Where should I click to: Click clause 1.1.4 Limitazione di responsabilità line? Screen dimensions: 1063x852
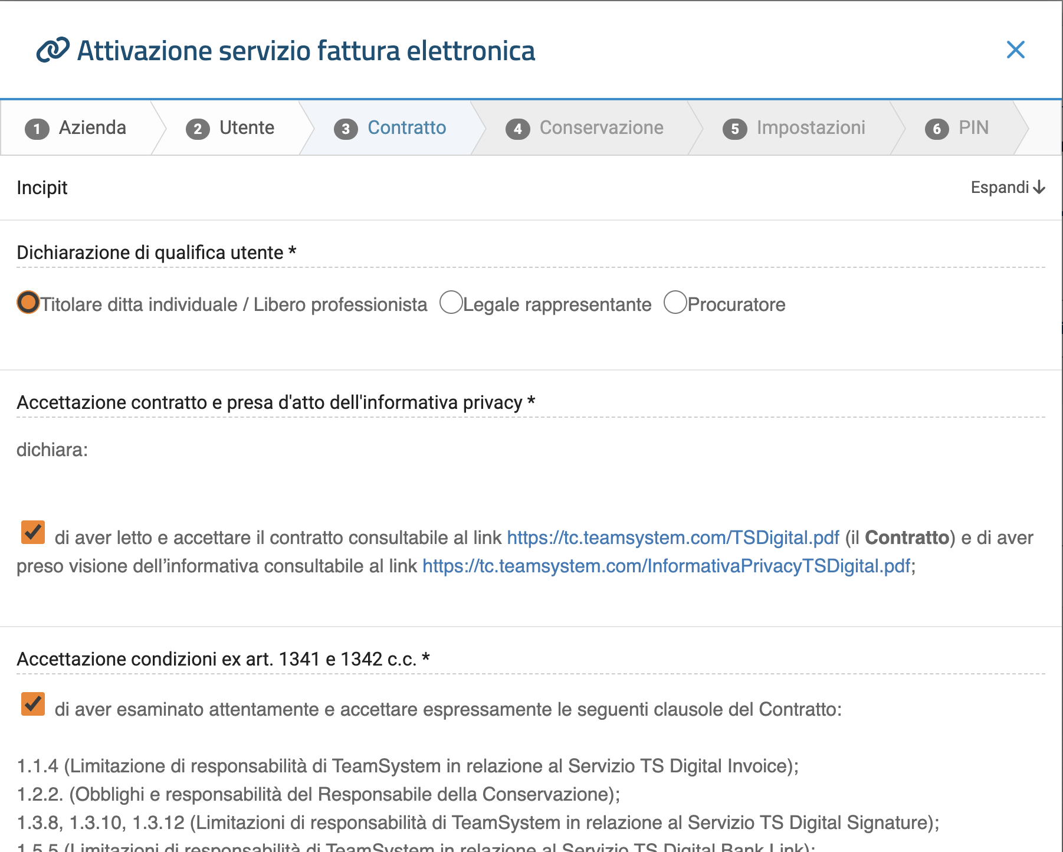point(408,766)
